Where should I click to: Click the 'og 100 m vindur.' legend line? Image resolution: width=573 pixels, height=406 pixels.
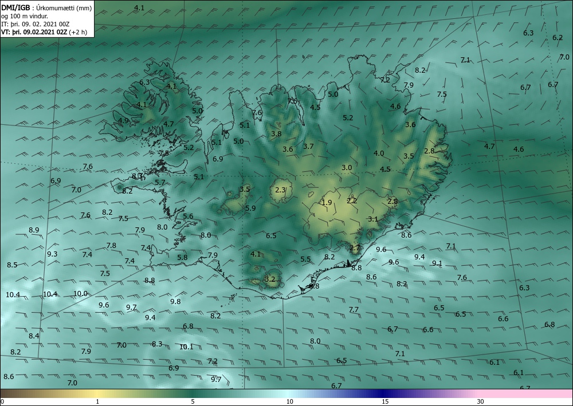25,16
